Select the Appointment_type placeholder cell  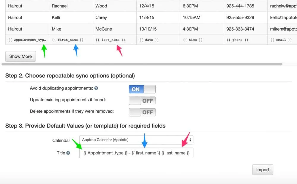[x=27, y=39]
